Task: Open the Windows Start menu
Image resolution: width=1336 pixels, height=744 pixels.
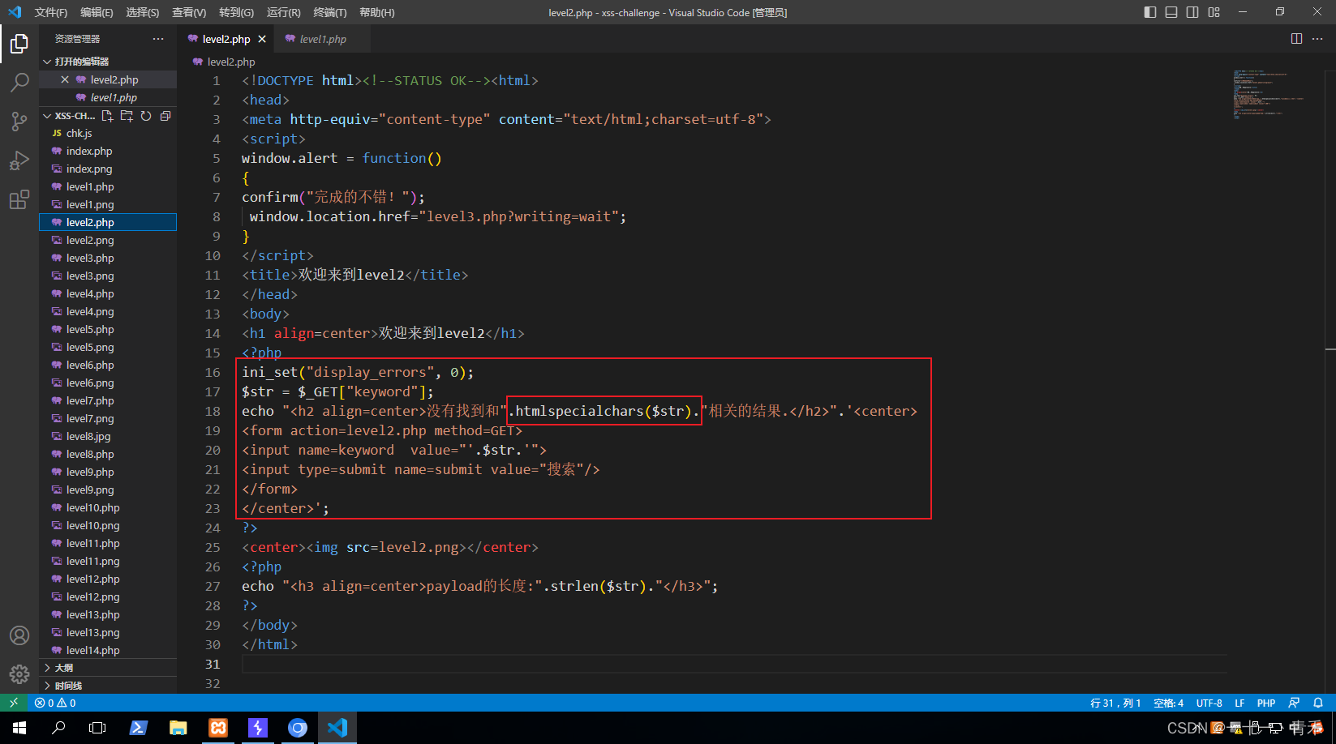Action: [x=19, y=728]
